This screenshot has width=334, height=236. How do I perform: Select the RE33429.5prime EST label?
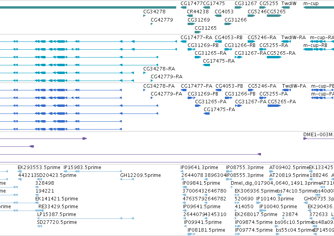point(58,207)
